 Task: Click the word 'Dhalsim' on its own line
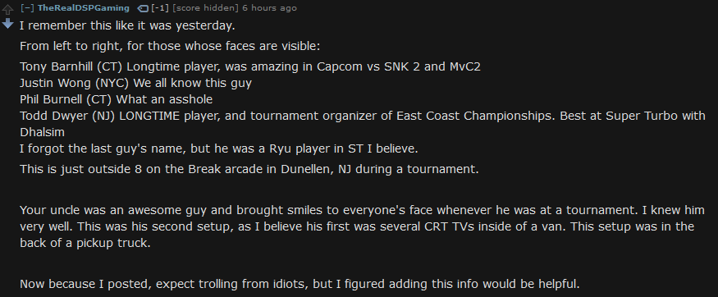pyautogui.click(x=42, y=132)
